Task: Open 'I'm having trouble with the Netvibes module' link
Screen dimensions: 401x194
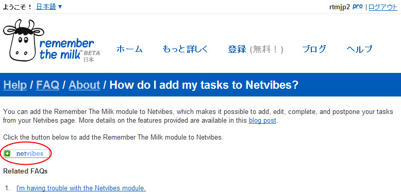Action: (x=81, y=188)
